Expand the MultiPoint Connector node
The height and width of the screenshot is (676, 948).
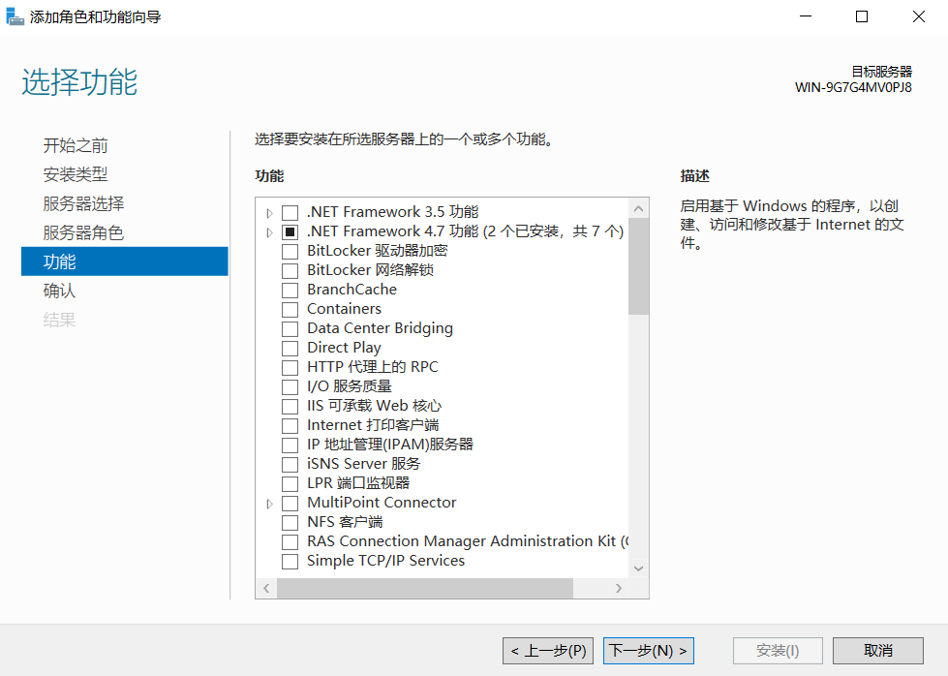(x=269, y=503)
